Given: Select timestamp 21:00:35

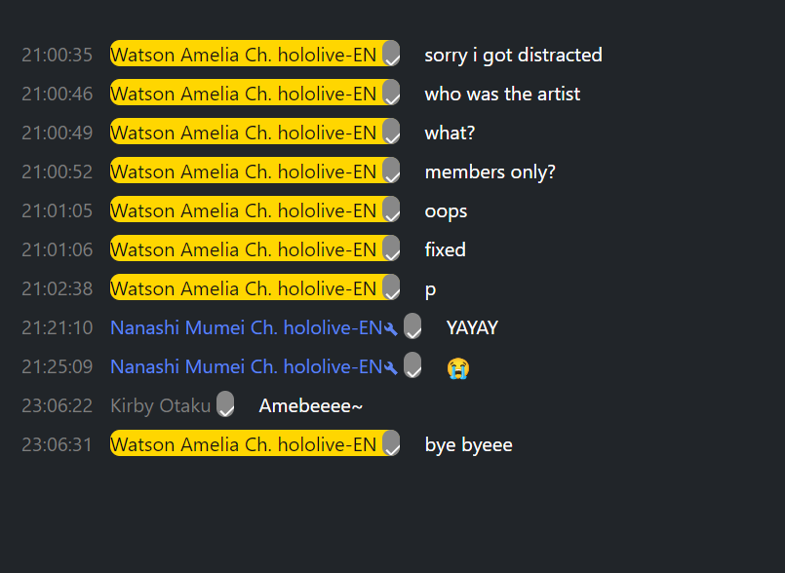Looking at the screenshot, I should click(58, 55).
